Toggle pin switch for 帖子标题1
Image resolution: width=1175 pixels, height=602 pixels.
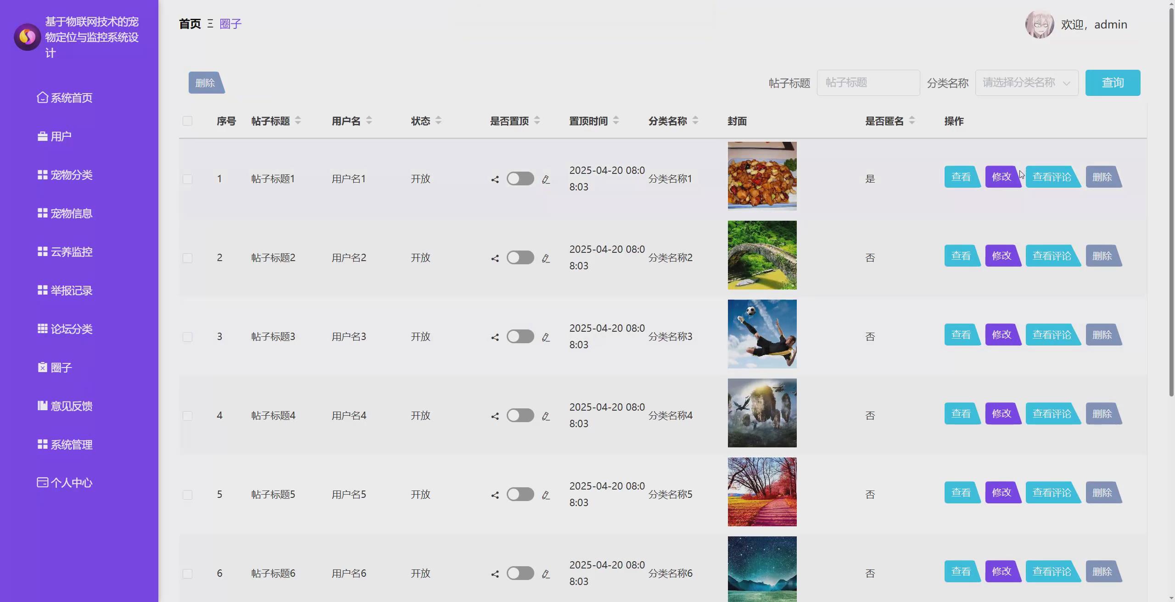coord(520,178)
